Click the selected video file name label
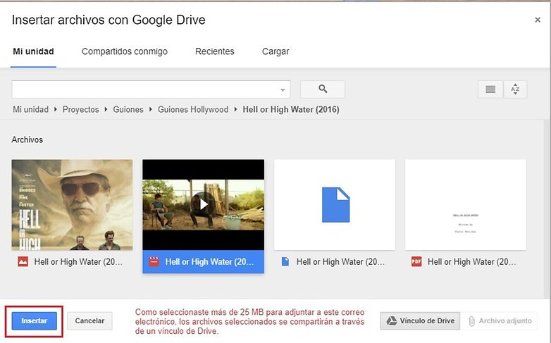This screenshot has height=343, width=551. pos(209,262)
